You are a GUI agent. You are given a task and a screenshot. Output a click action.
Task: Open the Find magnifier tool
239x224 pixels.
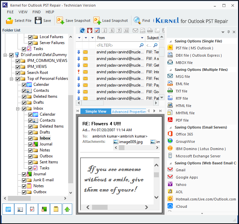point(137,21)
